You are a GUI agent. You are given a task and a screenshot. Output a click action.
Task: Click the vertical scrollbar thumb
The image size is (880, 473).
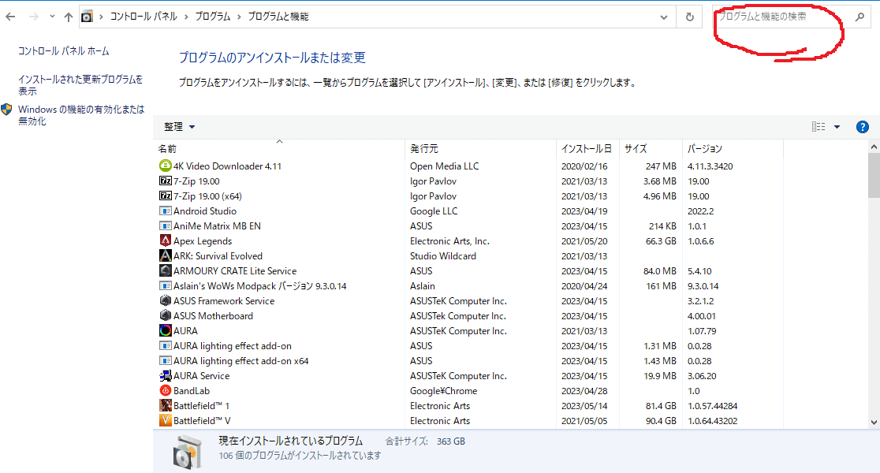pos(874,175)
